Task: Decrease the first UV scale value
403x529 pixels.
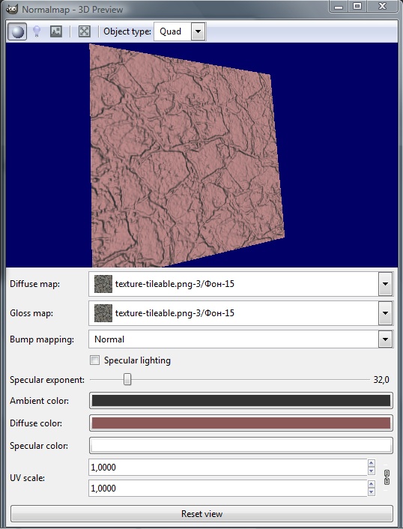Action: pyautogui.click(x=372, y=471)
